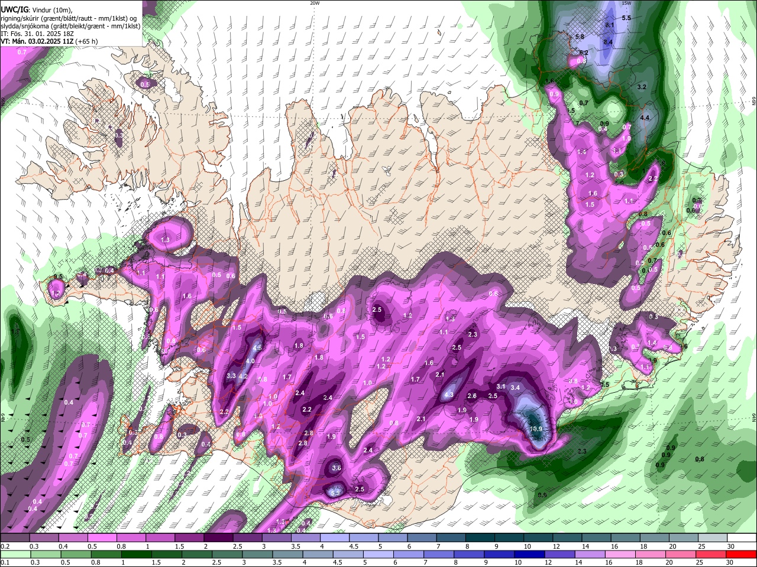
Task: Click the valid time 'VT: Mán. 03.02.2025 11Z (+65 h)'
Action: click(x=49, y=41)
